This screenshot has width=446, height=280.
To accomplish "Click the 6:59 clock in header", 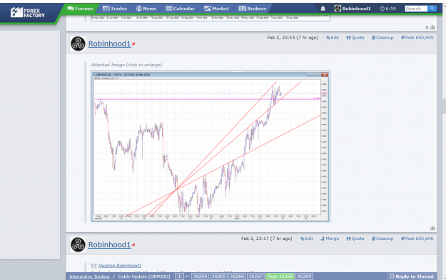I will (x=387, y=9).
